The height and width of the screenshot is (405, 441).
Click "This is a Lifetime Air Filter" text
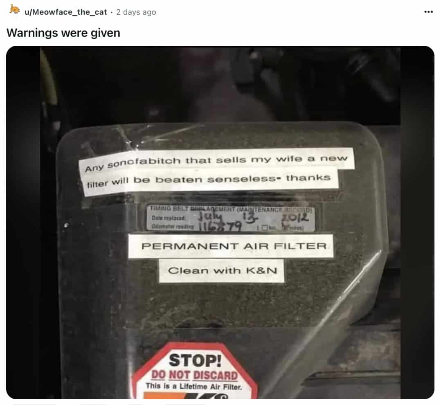(194, 387)
